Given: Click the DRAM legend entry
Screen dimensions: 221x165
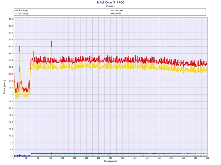Looking at the screenshot, I should point(116,13).
